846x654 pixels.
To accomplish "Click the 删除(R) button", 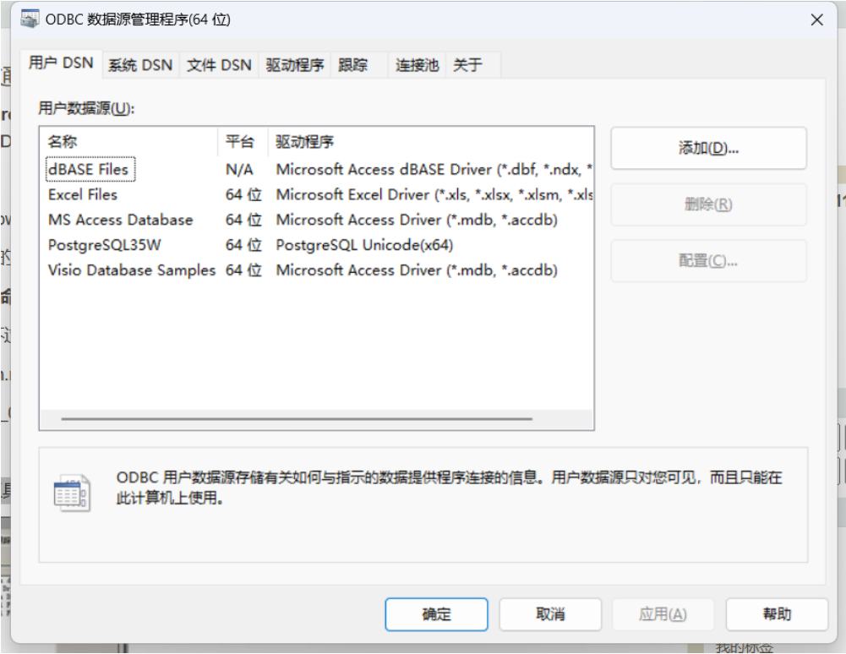I will click(708, 204).
